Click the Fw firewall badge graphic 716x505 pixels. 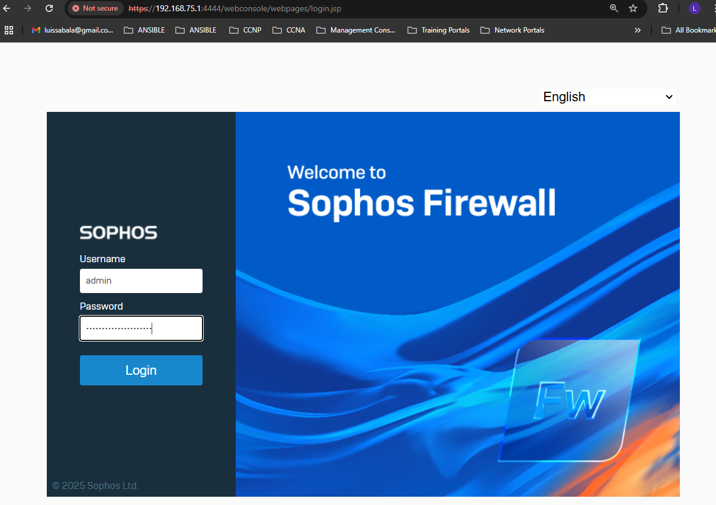570,400
